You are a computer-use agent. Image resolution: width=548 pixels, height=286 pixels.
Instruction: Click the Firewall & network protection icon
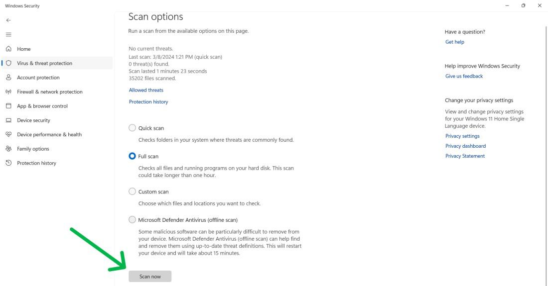click(8, 92)
